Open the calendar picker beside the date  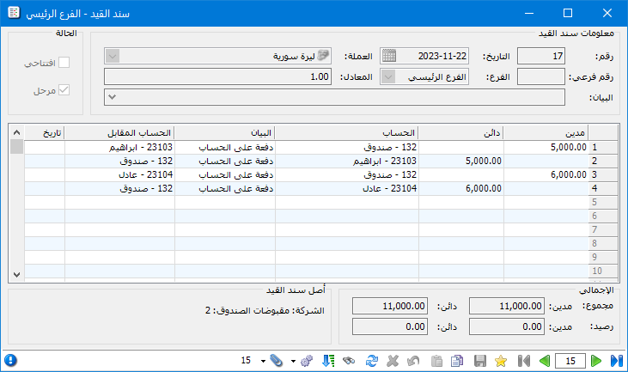pyautogui.click(x=388, y=56)
